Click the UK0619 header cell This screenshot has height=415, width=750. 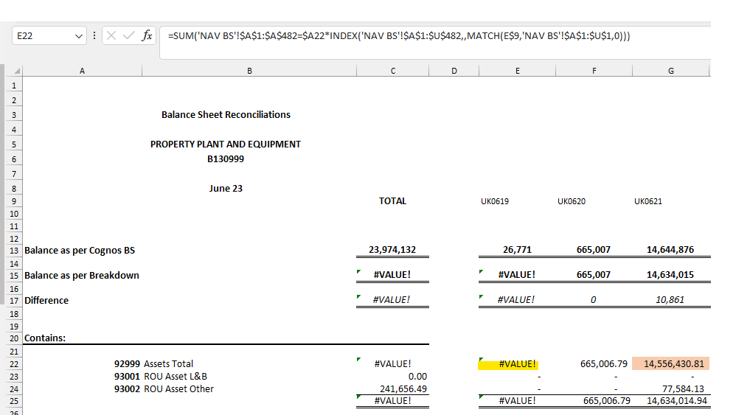coord(495,201)
